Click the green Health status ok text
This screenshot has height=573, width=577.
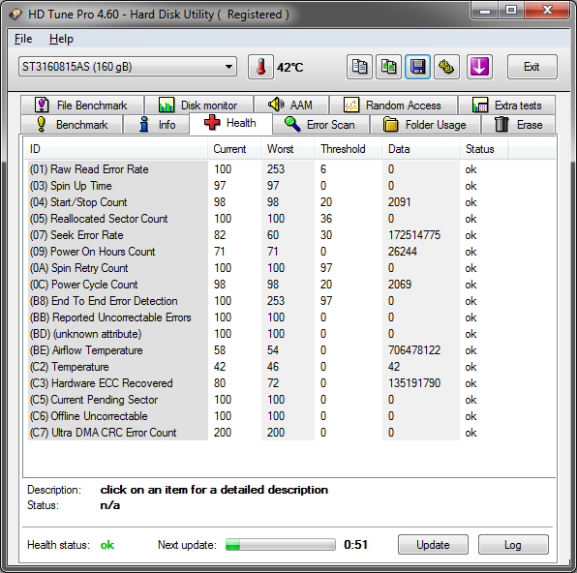click(107, 545)
